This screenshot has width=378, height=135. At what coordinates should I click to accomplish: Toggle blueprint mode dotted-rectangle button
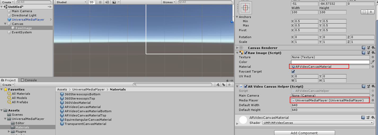[364, 12]
